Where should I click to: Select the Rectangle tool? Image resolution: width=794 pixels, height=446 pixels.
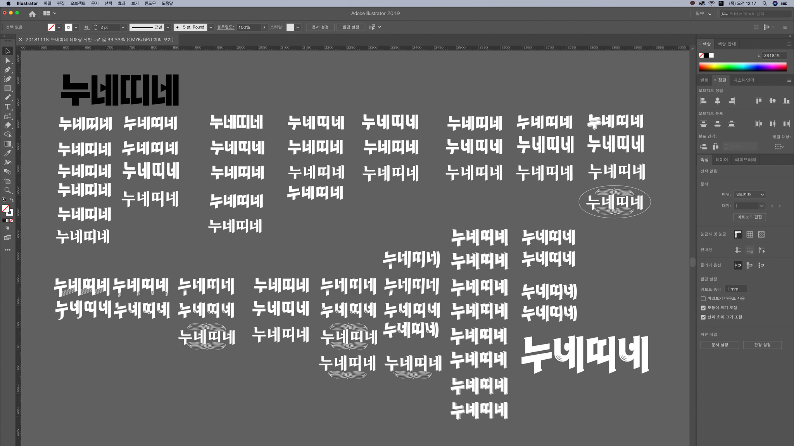click(x=7, y=88)
